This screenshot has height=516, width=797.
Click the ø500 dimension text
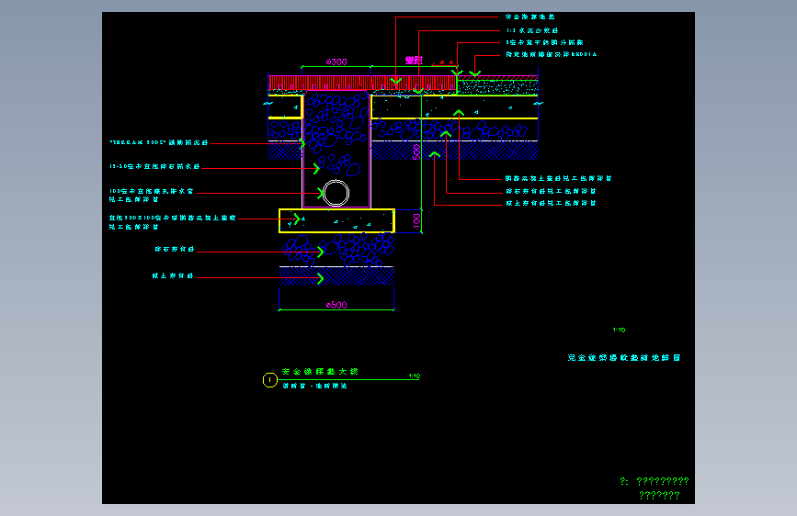(x=336, y=305)
